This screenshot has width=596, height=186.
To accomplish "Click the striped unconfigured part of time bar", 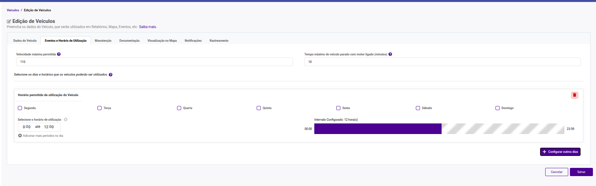I will [503, 129].
